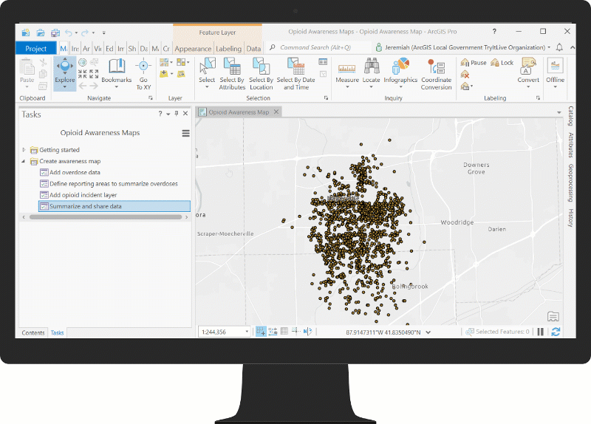The image size is (591, 424).
Task: Open the Measure tool
Action: tap(347, 73)
